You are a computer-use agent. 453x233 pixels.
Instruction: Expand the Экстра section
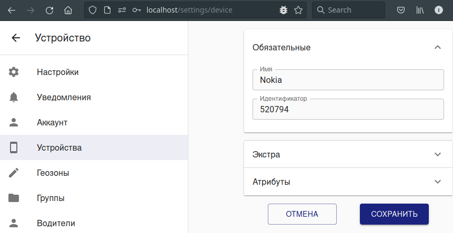(437, 154)
